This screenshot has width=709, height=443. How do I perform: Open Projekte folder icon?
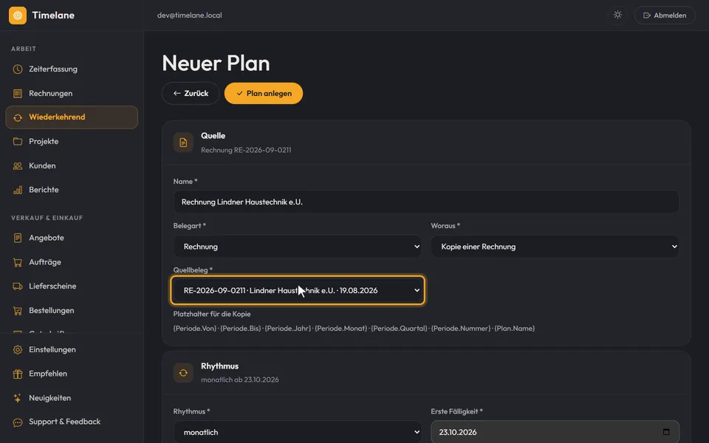[x=18, y=142]
